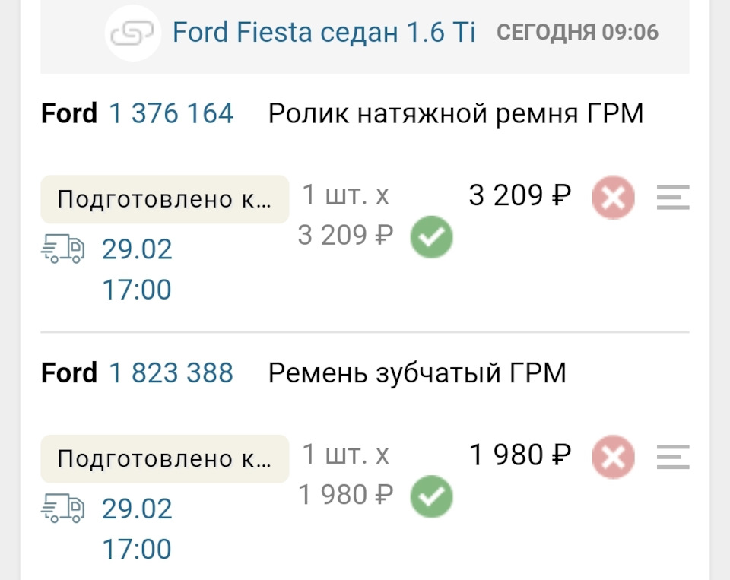Remove the Ремень зубчатый ГРМ item
The width and height of the screenshot is (730, 580).
[613, 458]
